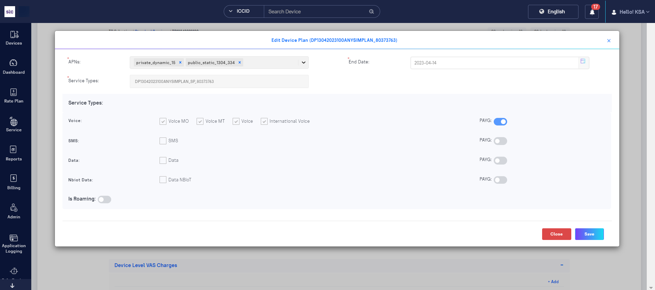This screenshot has width=655, height=290.
Task: Remove the private_dynamic_15 APN tag
Action: coord(180,62)
